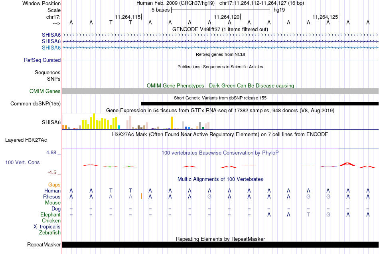Open Repeating Elements by RepeatMasker title

(x=220, y=239)
